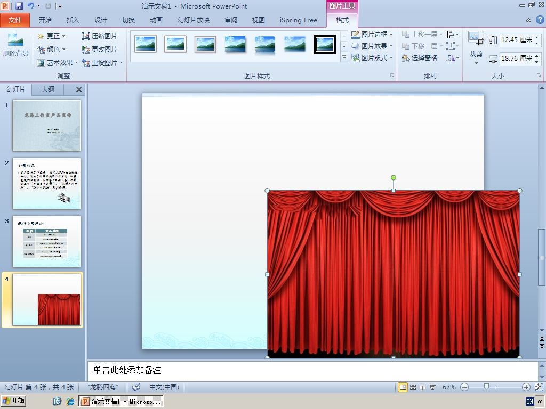The image size is (546, 409).
Task: Click the Remove Background (删除背景) icon
Action: 15,44
